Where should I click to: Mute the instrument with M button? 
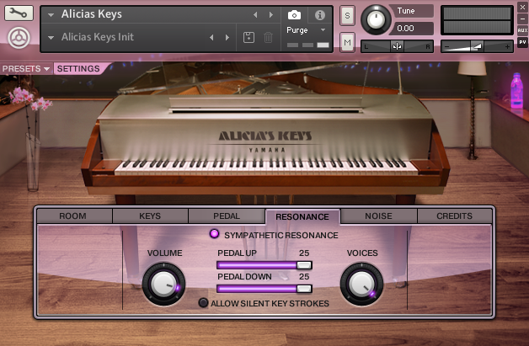[x=348, y=42]
